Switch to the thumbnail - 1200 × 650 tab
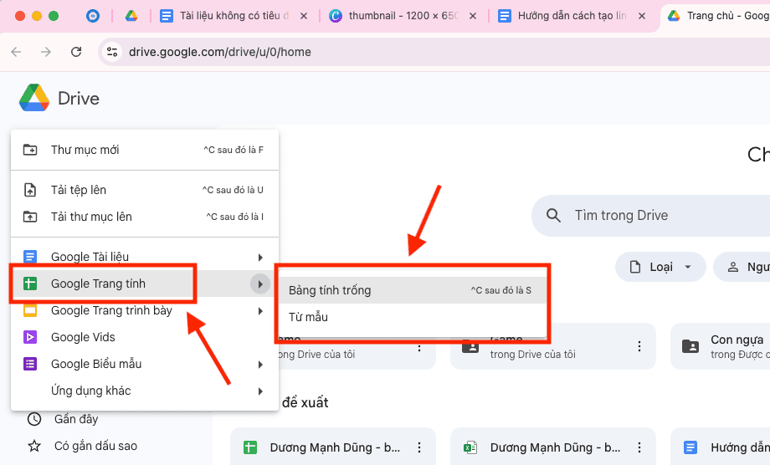The image size is (770, 465). (403, 16)
